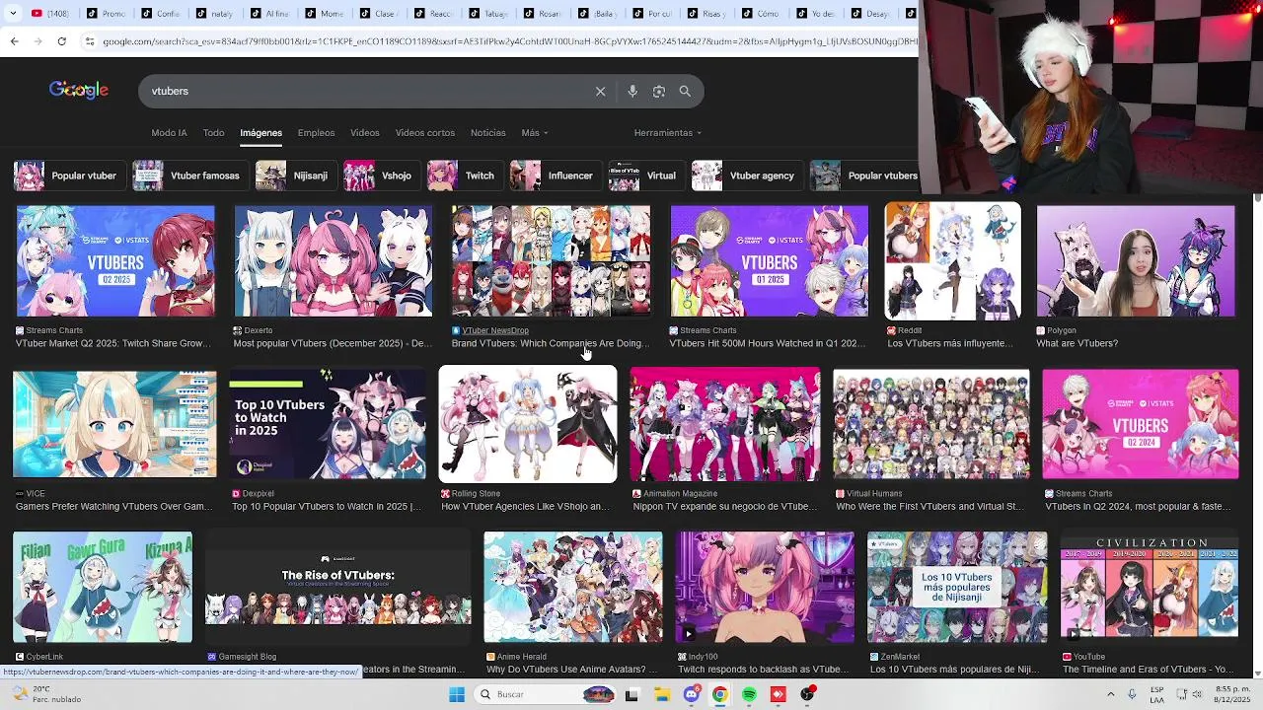Switch to the Empleos tab
1263x710 pixels.
point(317,132)
